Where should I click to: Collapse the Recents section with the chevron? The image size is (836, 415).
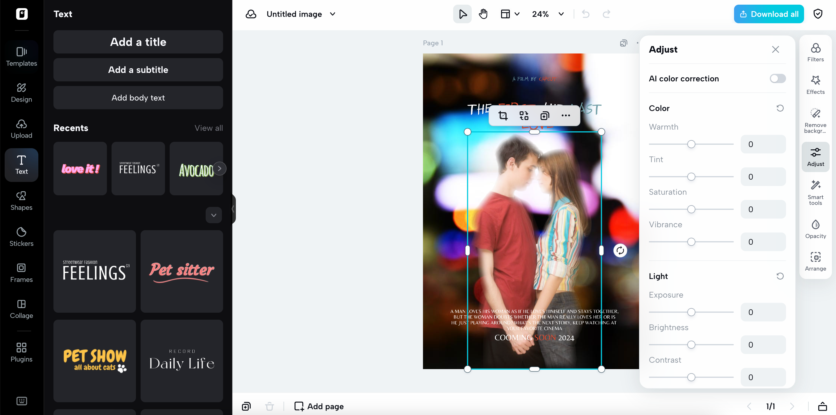(214, 215)
